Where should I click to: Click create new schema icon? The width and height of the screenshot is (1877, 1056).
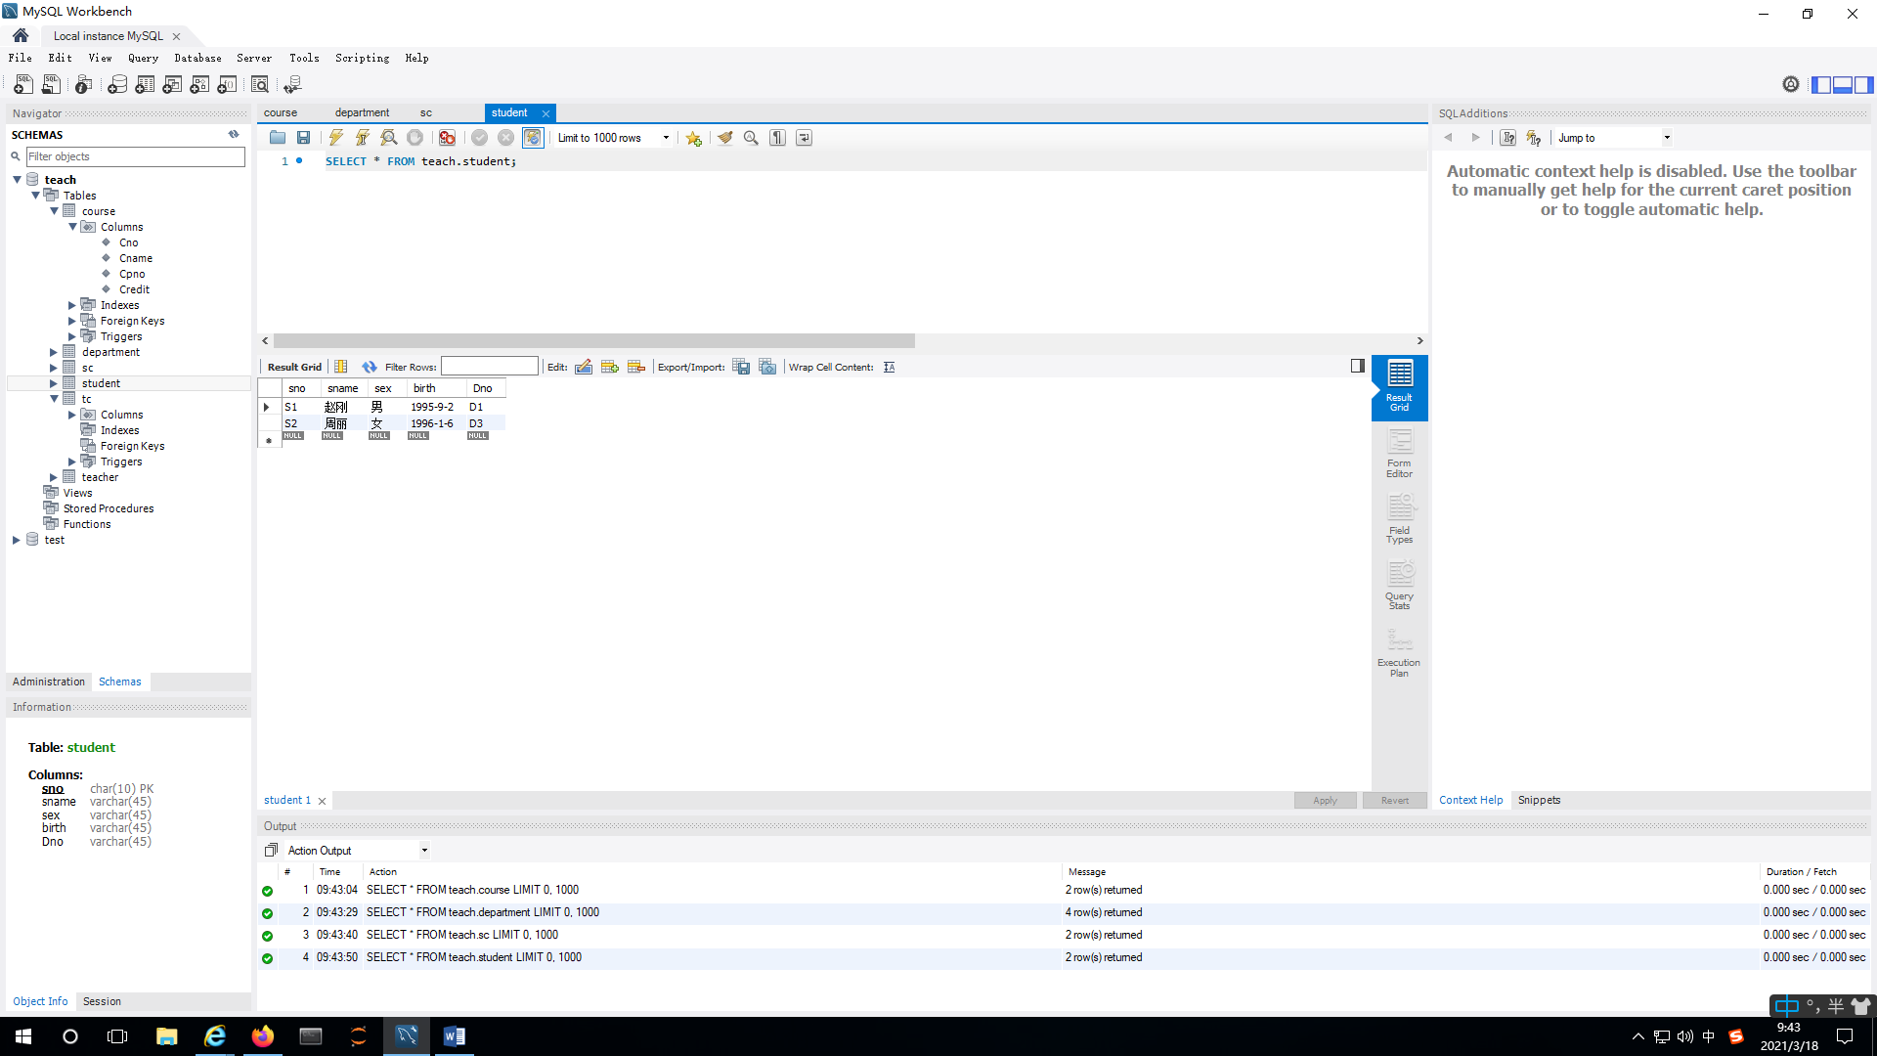(117, 85)
